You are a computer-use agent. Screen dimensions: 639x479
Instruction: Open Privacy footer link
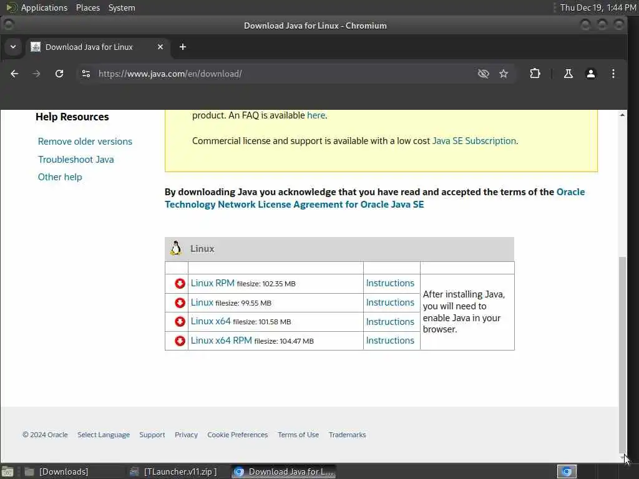click(186, 435)
